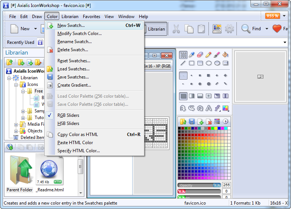291x209 pixels.
Task: Select the radial gradient fill mode
Action: pos(208,96)
